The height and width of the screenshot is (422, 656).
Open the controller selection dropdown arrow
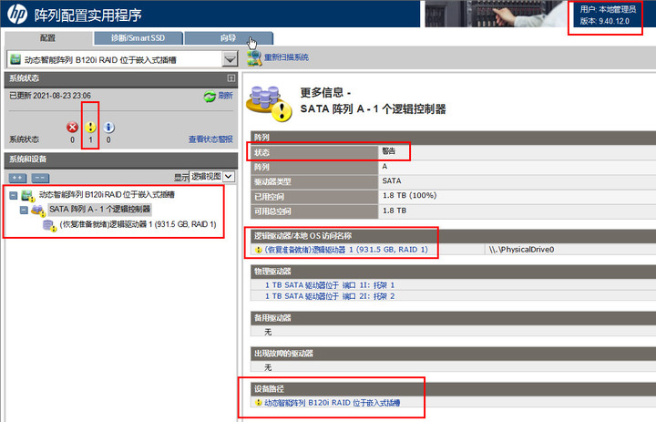(x=230, y=59)
